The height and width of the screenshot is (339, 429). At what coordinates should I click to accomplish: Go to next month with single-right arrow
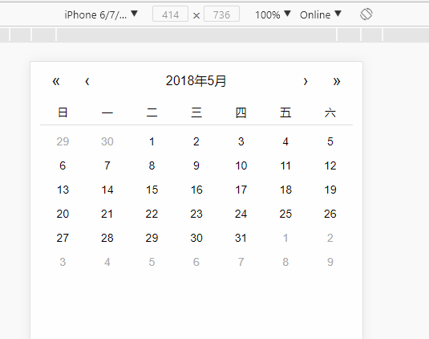pyautogui.click(x=306, y=81)
